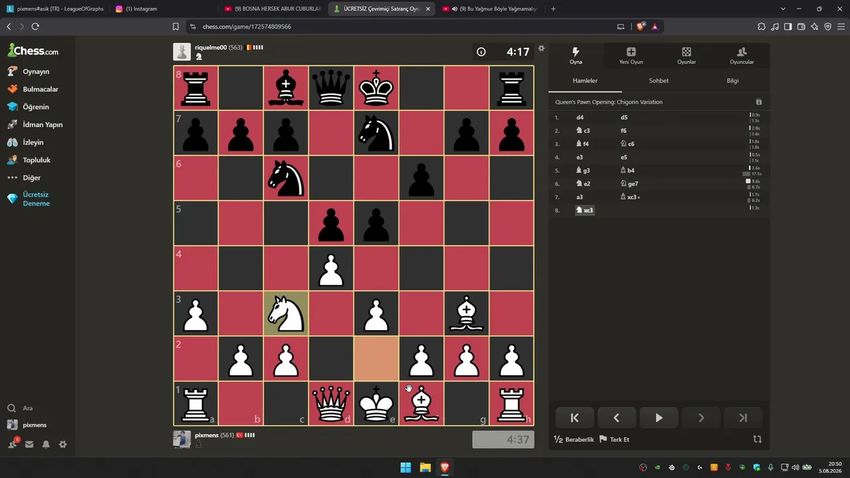
Task: Click opening name Queen's Pawn Opening: Chigorin Variation
Action: pyautogui.click(x=609, y=102)
